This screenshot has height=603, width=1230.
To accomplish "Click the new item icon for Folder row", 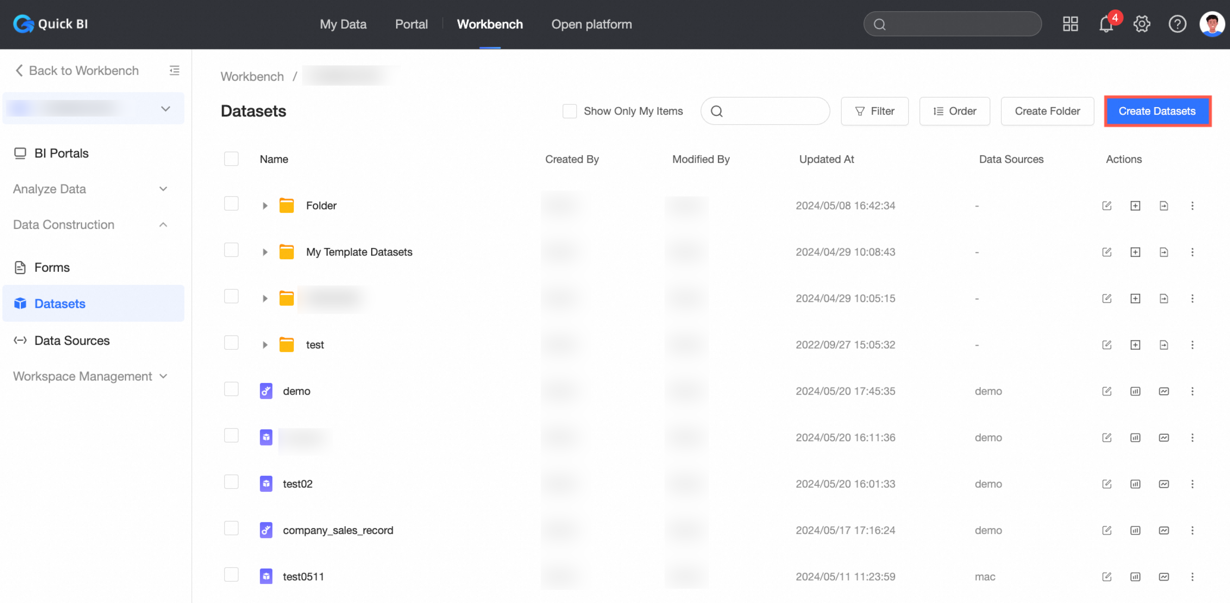I will (x=1135, y=206).
